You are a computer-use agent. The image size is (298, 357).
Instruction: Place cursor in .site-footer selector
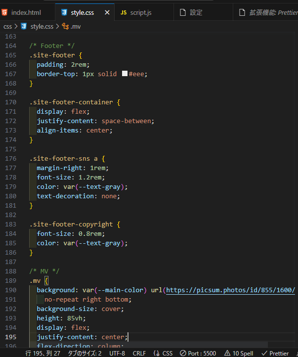[52, 55]
